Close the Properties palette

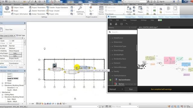pos(25,23)
